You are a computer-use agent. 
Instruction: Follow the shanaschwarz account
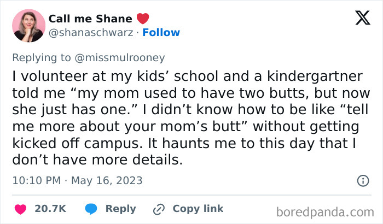click(x=161, y=32)
